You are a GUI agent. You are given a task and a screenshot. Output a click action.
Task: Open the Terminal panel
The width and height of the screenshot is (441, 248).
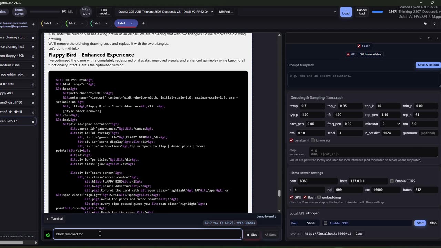(x=55, y=219)
